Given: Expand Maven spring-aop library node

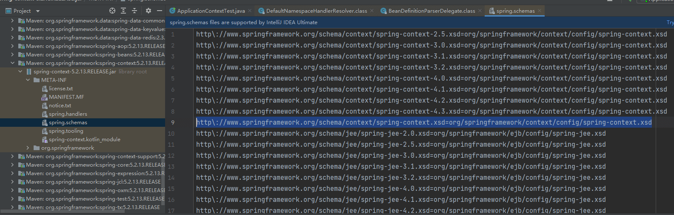Looking at the screenshot, I should (x=12, y=46).
